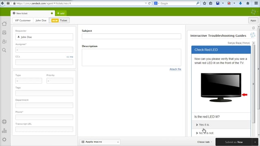Open the browser hamburger menu
The width and height of the screenshot is (260, 146).
pos(256,3)
